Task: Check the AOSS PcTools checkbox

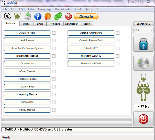Action: (x=54, y=33)
